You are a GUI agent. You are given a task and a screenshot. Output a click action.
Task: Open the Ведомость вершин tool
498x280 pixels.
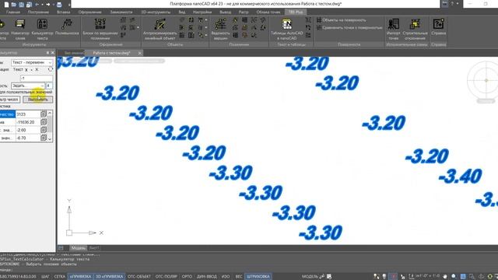click(x=220, y=30)
